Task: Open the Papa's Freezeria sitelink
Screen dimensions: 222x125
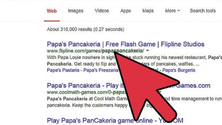Action: (101, 70)
